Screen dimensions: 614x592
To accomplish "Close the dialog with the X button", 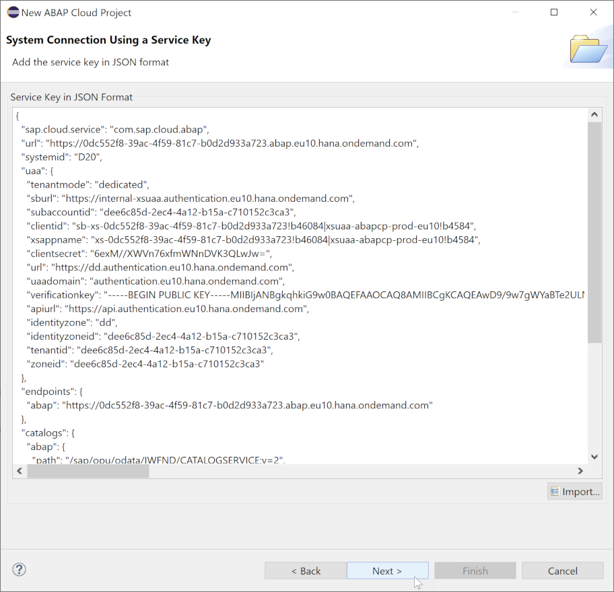I will tap(593, 13).
